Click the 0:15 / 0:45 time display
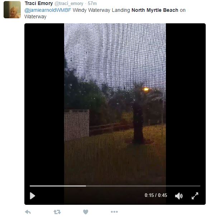This screenshot has width=210, height=217. pyautogui.click(x=156, y=195)
